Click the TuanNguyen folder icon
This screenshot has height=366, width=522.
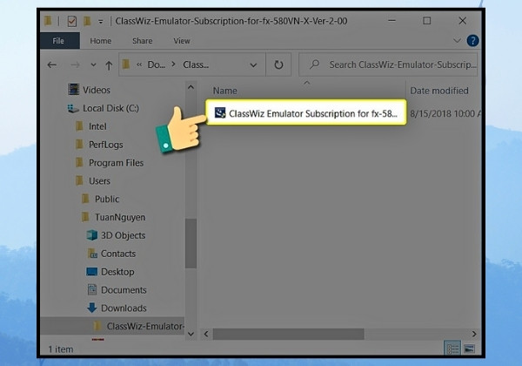(85, 217)
